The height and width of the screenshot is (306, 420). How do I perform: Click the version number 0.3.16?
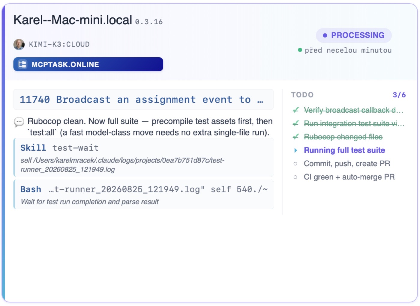pos(149,22)
